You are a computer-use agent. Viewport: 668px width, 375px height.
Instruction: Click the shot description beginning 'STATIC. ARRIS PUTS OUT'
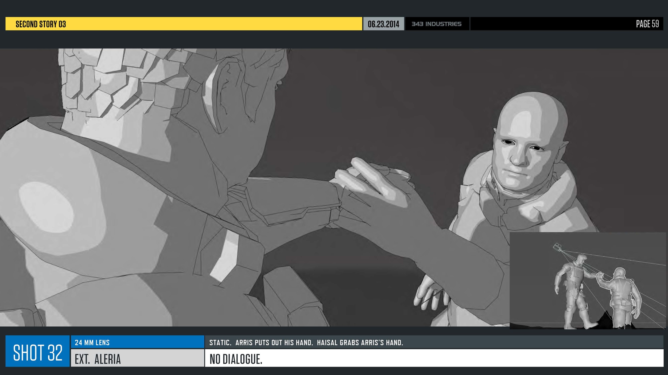point(306,342)
